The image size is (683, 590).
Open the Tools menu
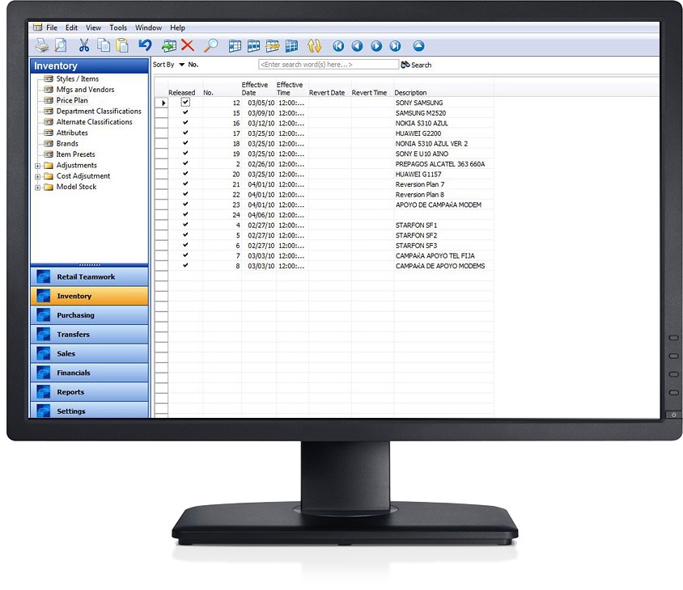pyautogui.click(x=118, y=27)
